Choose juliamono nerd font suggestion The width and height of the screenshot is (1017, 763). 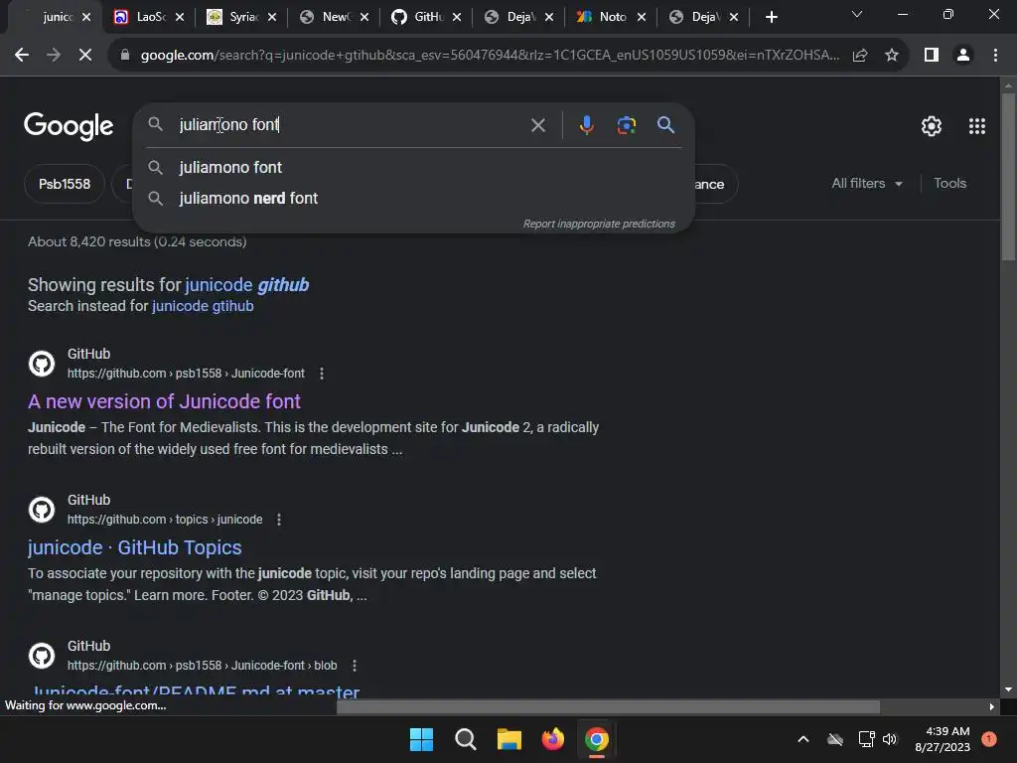click(x=413, y=198)
